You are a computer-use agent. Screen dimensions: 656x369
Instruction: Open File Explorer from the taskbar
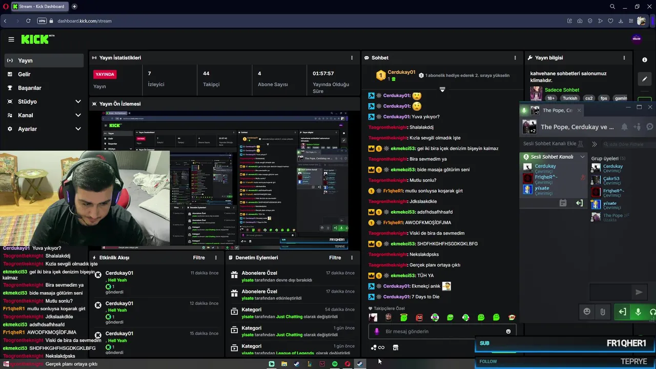(284, 364)
